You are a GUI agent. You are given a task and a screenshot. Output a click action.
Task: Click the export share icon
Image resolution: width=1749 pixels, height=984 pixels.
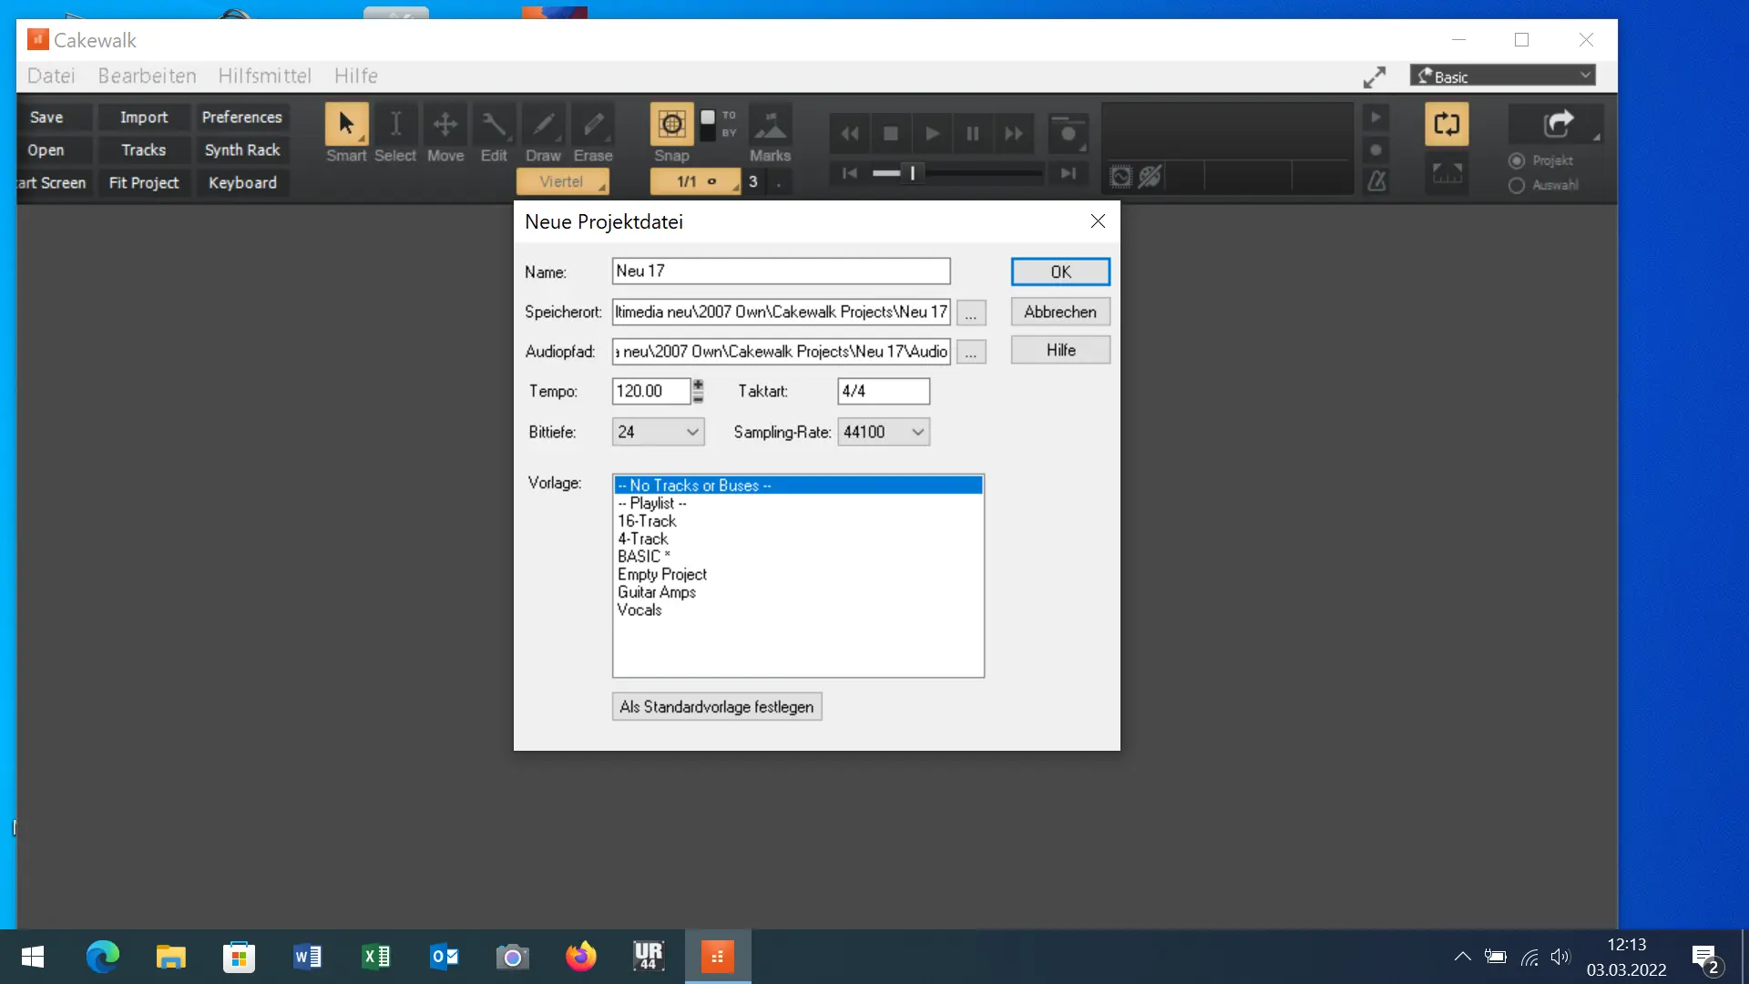coord(1558,124)
